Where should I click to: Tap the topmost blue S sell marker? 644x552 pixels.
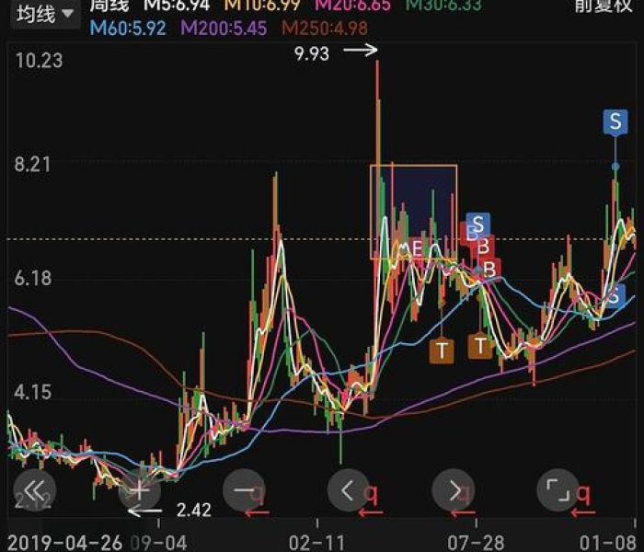(x=615, y=121)
